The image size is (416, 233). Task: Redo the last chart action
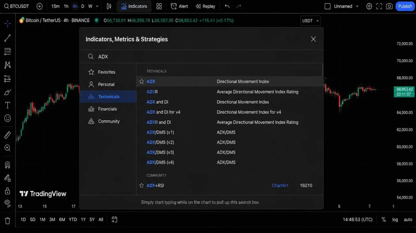pos(239,6)
